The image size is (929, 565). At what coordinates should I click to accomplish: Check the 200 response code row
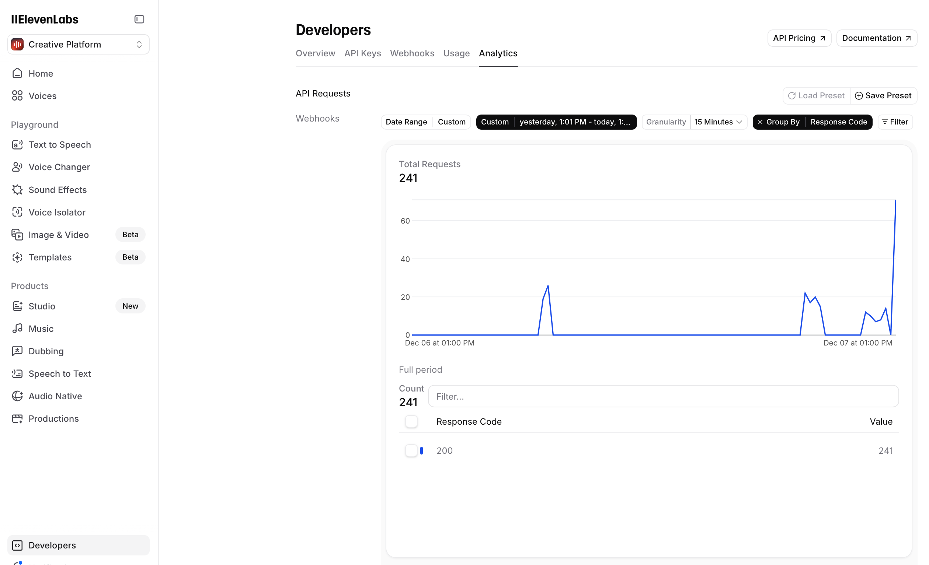point(411,450)
